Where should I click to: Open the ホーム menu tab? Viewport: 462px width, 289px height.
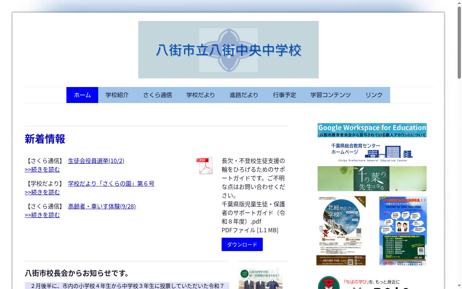pos(82,95)
